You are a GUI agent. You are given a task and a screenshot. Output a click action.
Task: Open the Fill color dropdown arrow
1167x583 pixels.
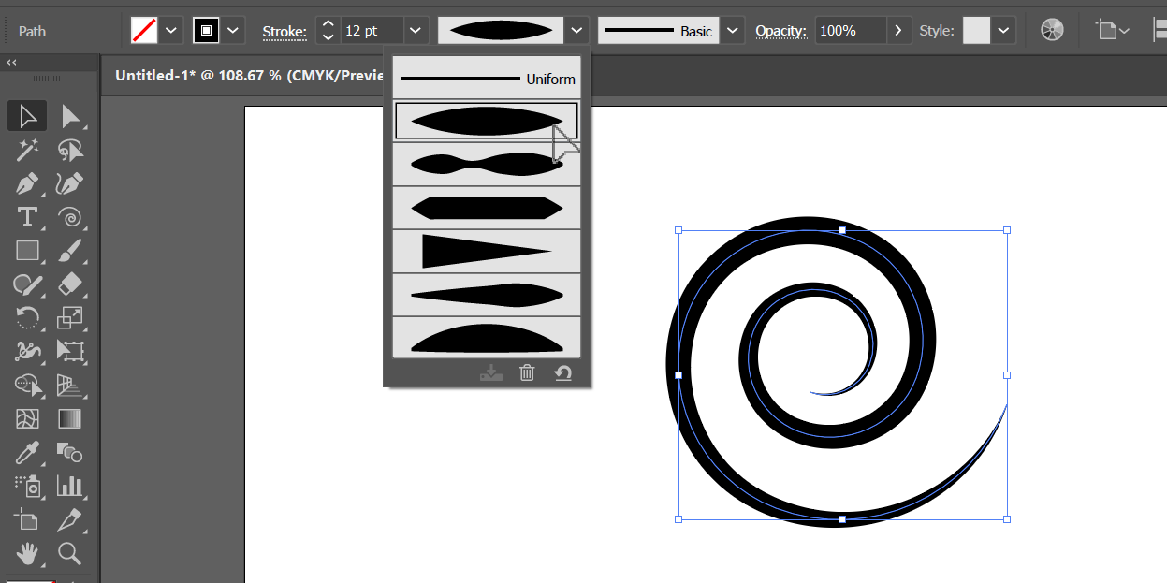point(170,31)
